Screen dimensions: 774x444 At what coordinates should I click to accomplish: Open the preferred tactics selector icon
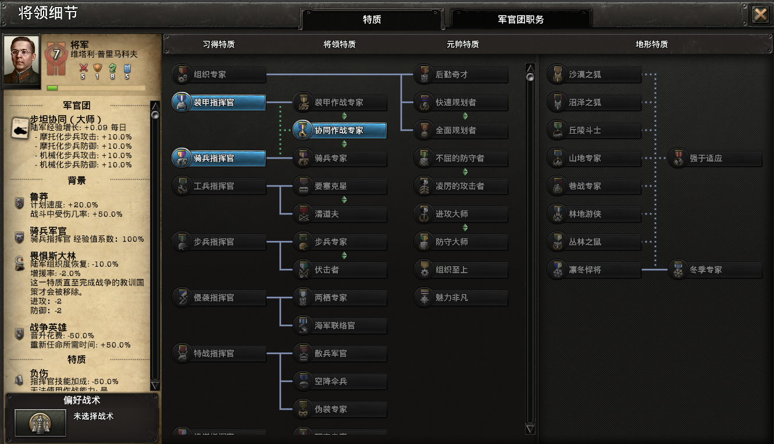(40, 422)
